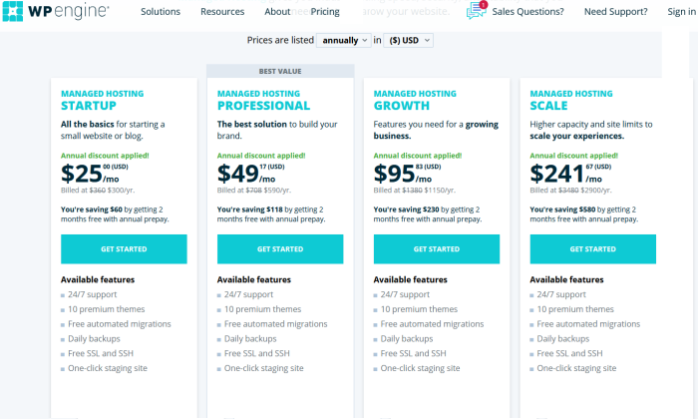Image resolution: width=698 pixels, height=419 pixels.
Task: Click 'Free SSL and SSH' in the Startup plan
Action: (x=101, y=353)
